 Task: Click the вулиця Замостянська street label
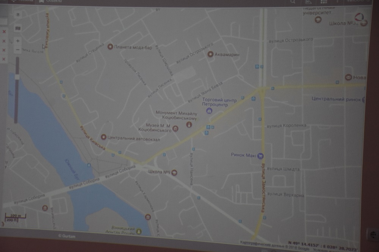263,188
